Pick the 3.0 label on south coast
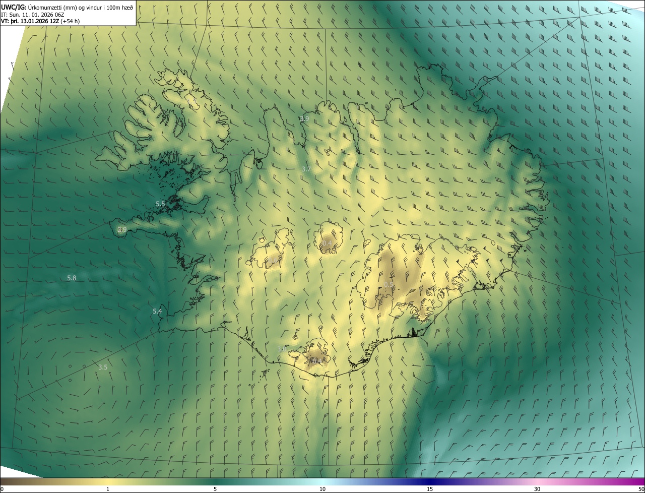The height and width of the screenshot is (493, 645). [x=282, y=349]
